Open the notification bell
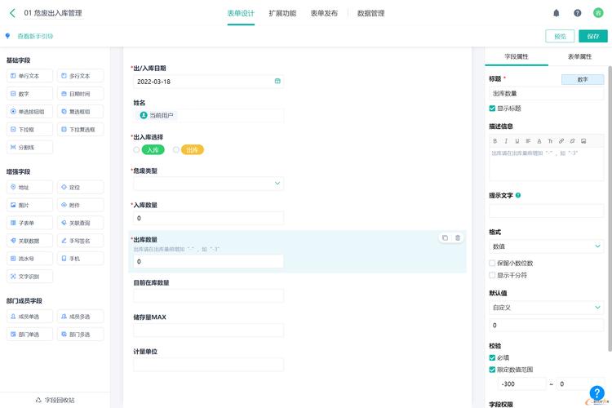The height and width of the screenshot is (408, 612). [557, 13]
